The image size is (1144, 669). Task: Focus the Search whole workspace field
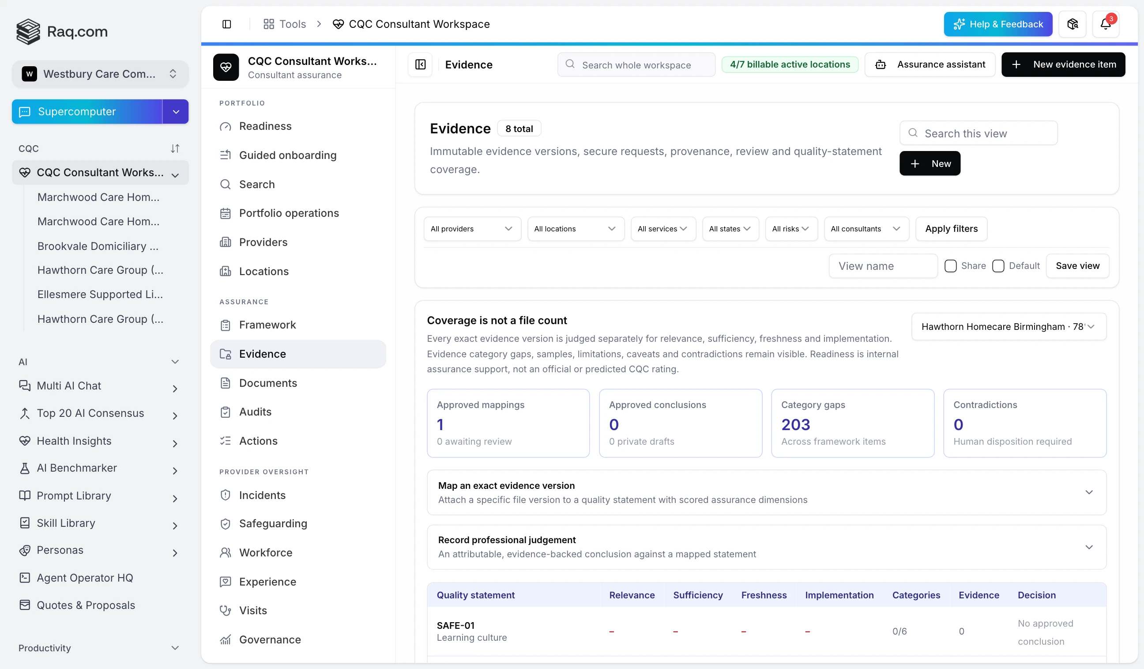point(636,64)
